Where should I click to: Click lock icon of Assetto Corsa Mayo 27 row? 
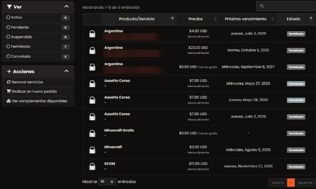[92, 83]
